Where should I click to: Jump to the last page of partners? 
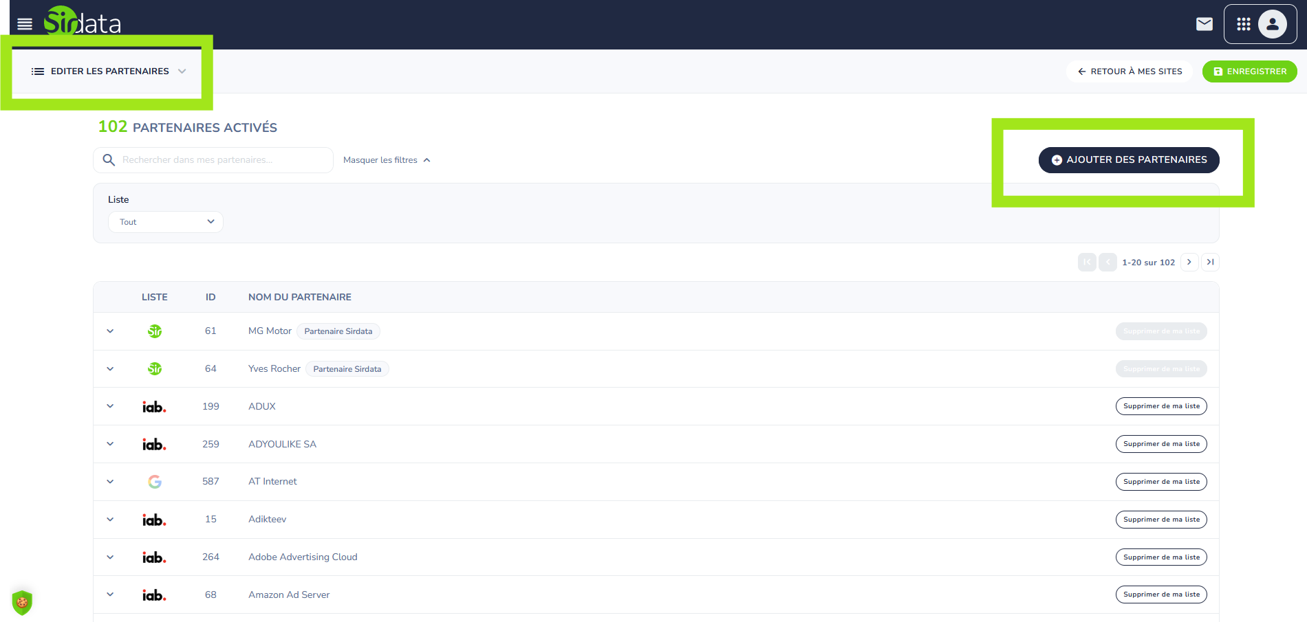coord(1210,262)
